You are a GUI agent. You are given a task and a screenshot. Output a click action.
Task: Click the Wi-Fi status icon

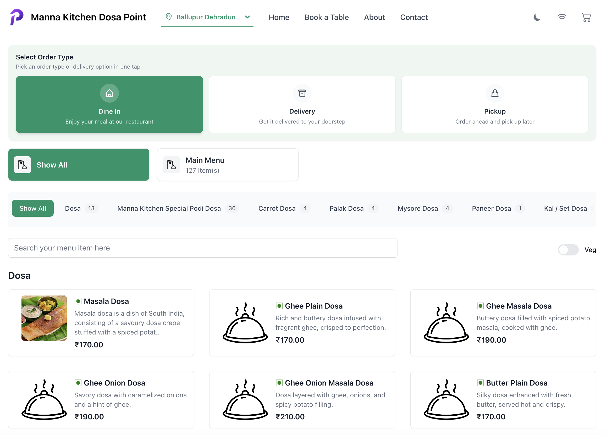pos(562,17)
